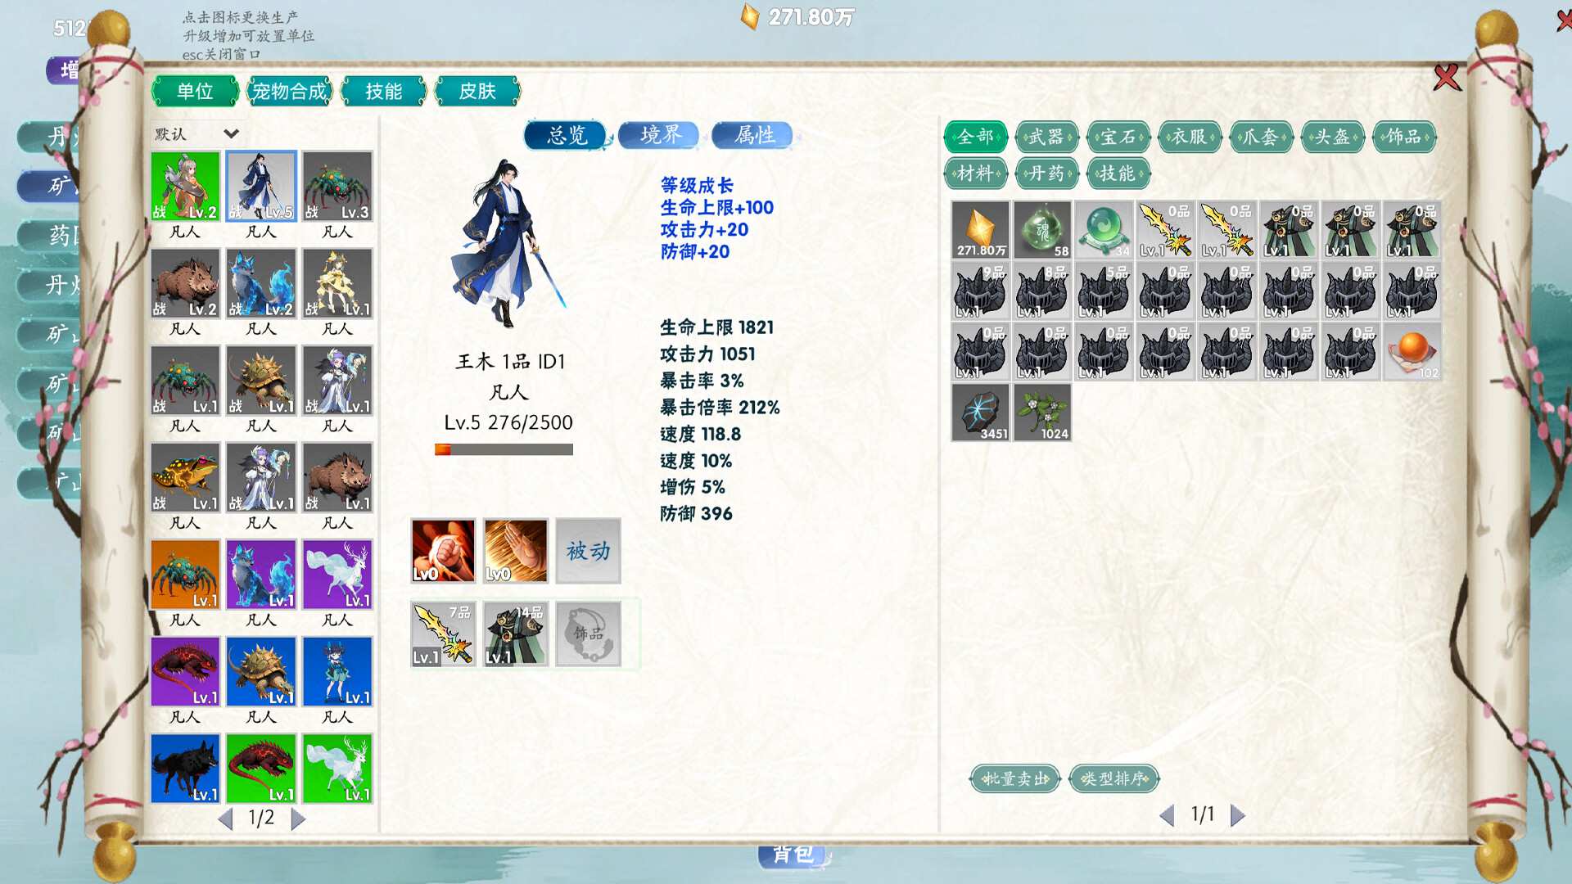Click the 被动 passive skill slot
Image resolution: width=1572 pixels, height=884 pixels.
[587, 551]
